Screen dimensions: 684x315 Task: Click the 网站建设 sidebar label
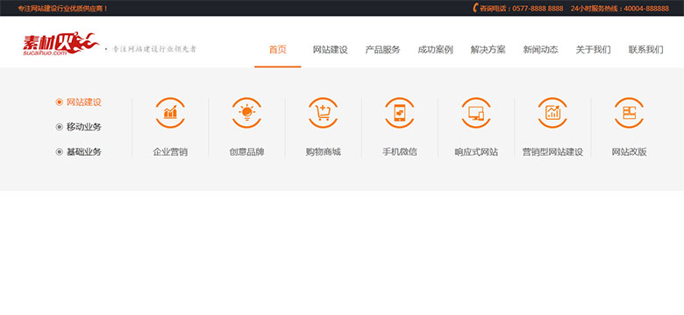[84, 102]
